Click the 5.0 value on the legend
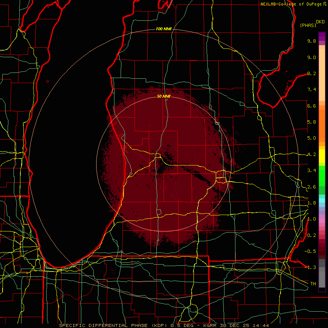 point(312,138)
